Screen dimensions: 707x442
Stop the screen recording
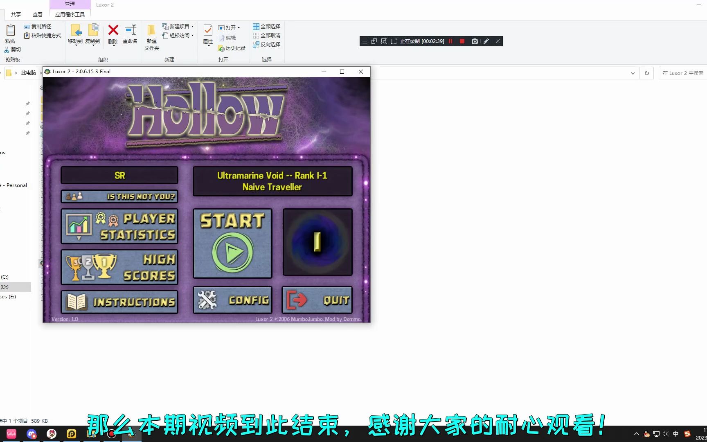(462, 41)
